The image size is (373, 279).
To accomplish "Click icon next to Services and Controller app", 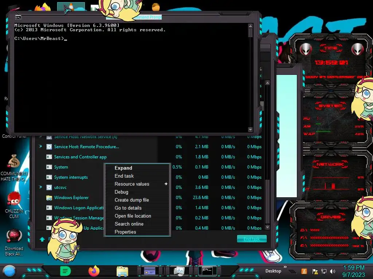I will (49, 157).
